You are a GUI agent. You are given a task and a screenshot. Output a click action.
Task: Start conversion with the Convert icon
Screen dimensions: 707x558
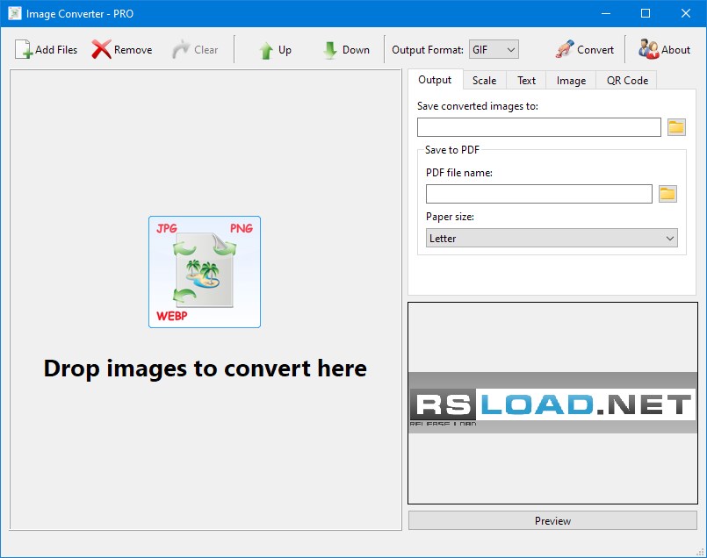(563, 49)
